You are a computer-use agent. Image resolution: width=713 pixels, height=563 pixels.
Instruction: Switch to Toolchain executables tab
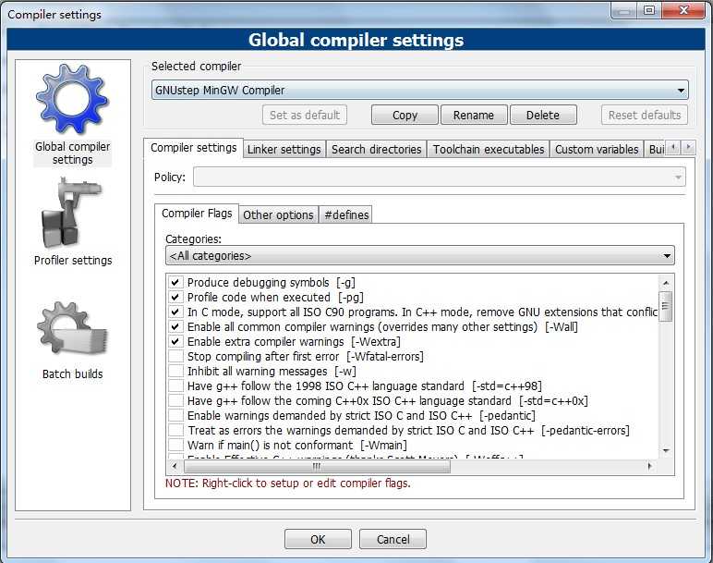[x=489, y=149]
